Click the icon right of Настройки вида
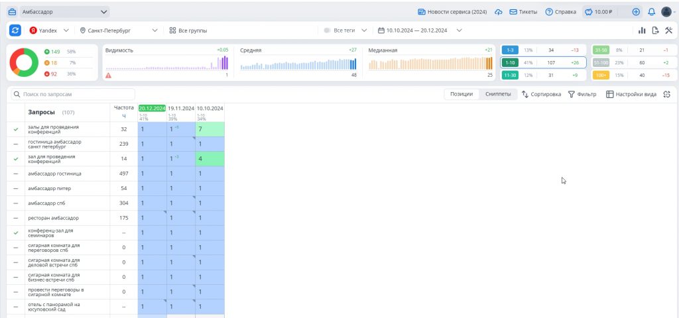 tap(667, 94)
